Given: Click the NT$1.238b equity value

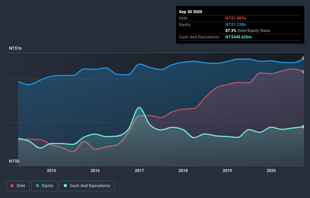Looking at the screenshot, I should [236, 24].
